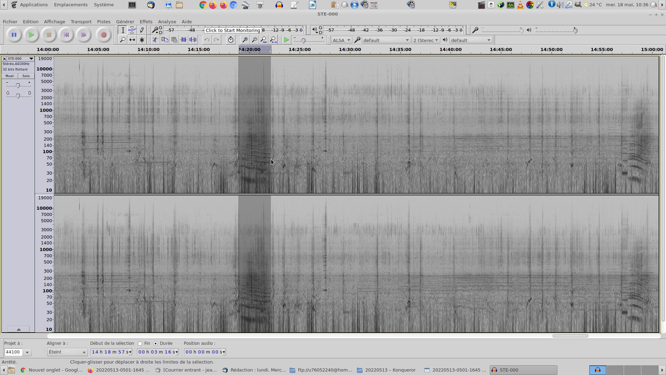666x375 pixels.
Task: Click the Silence audio icon
Action: click(x=193, y=40)
